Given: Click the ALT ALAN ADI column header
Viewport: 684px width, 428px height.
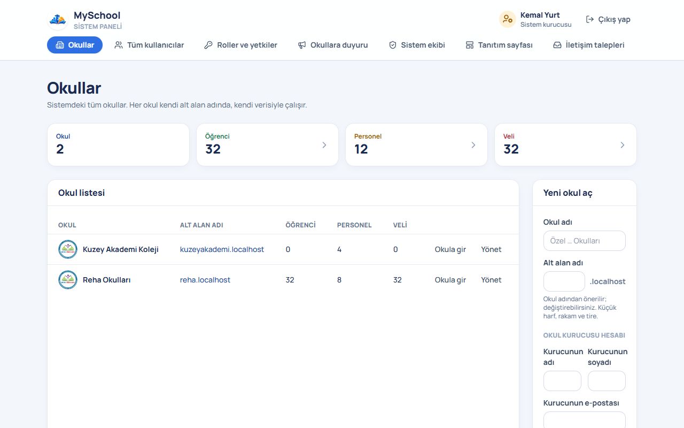Looking at the screenshot, I should click(201, 225).
